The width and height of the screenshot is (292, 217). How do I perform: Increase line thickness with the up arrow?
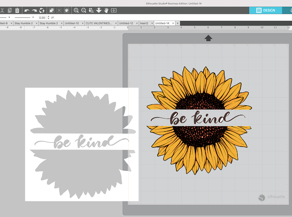click(x=48, y=16)
